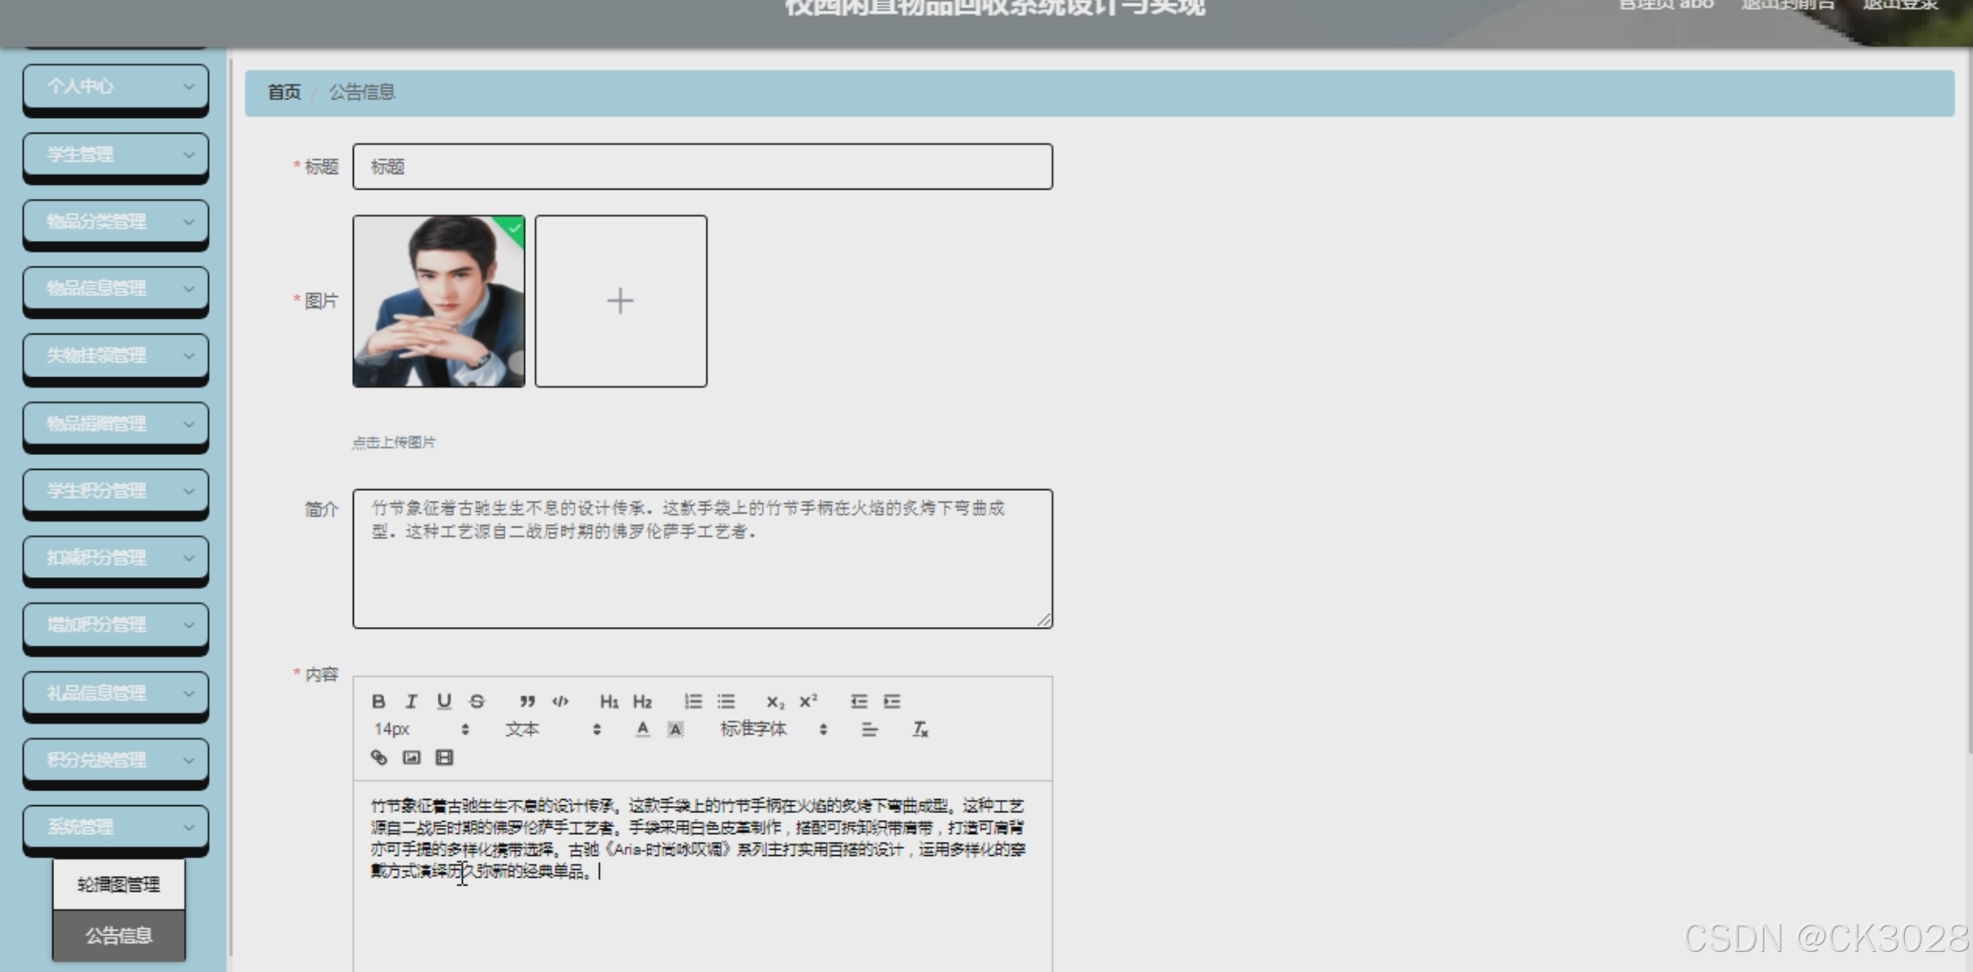Toggle underline formatting button
1973x972 pixels.
click(x=444, y=701)
